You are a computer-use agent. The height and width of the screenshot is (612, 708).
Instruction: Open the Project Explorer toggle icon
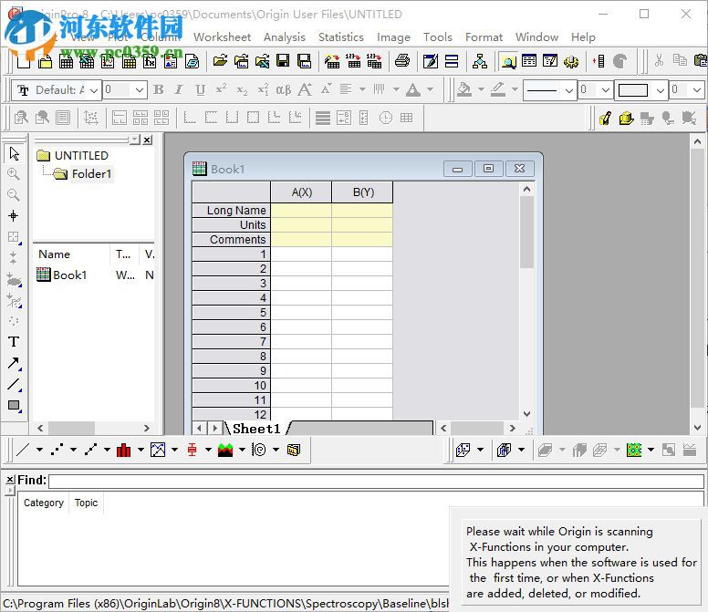508,61
